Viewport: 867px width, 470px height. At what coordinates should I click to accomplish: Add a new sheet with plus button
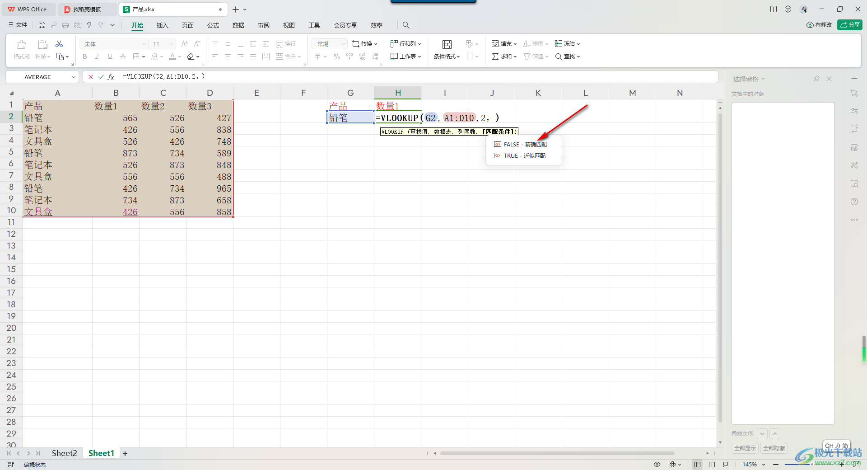pyautogui.click(x=125, y=454)
